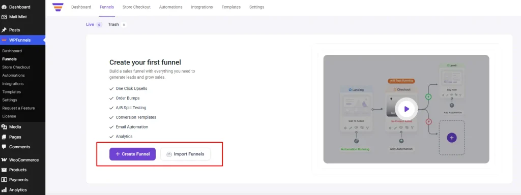This screenshot has height=195, width=521.
Task: Click the funnel preview video thumbnail
Action: tap(406, 109)
